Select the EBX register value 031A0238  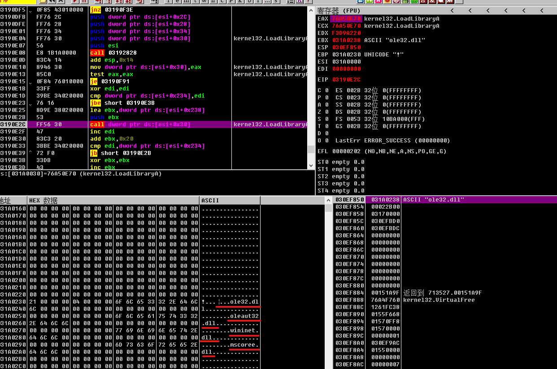coord(346,40)
